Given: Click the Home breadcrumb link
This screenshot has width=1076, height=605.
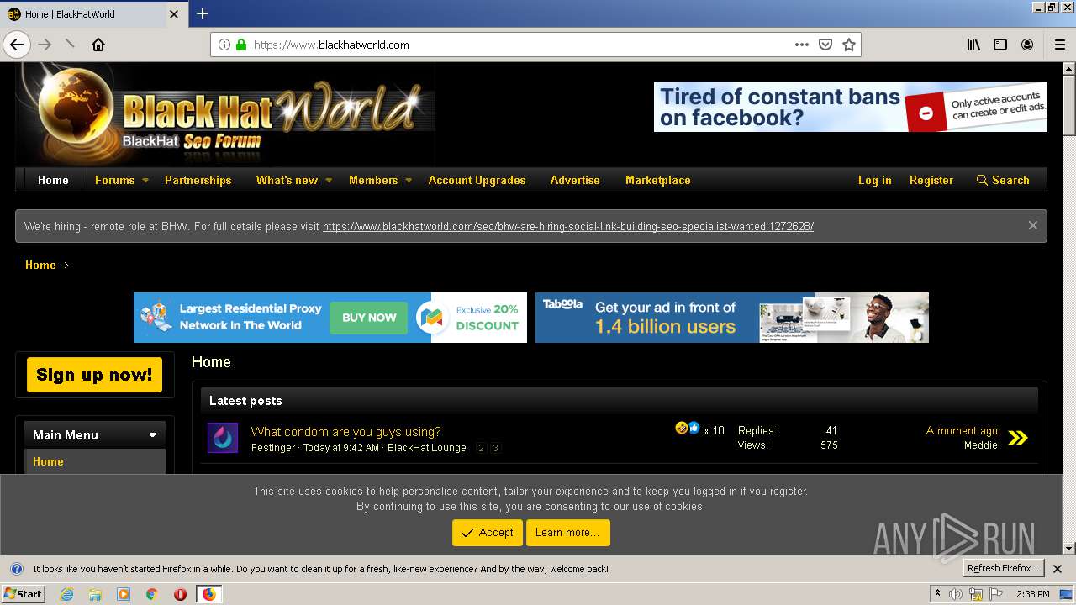Looking at the screenshot, I should [40, 265].
